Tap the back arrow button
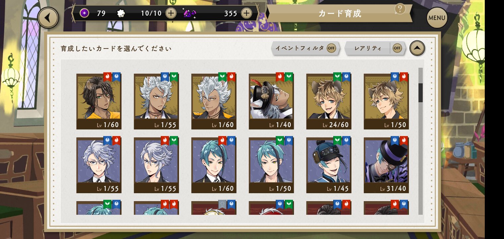This screenshot has width=504, height=239. point(48,18)
